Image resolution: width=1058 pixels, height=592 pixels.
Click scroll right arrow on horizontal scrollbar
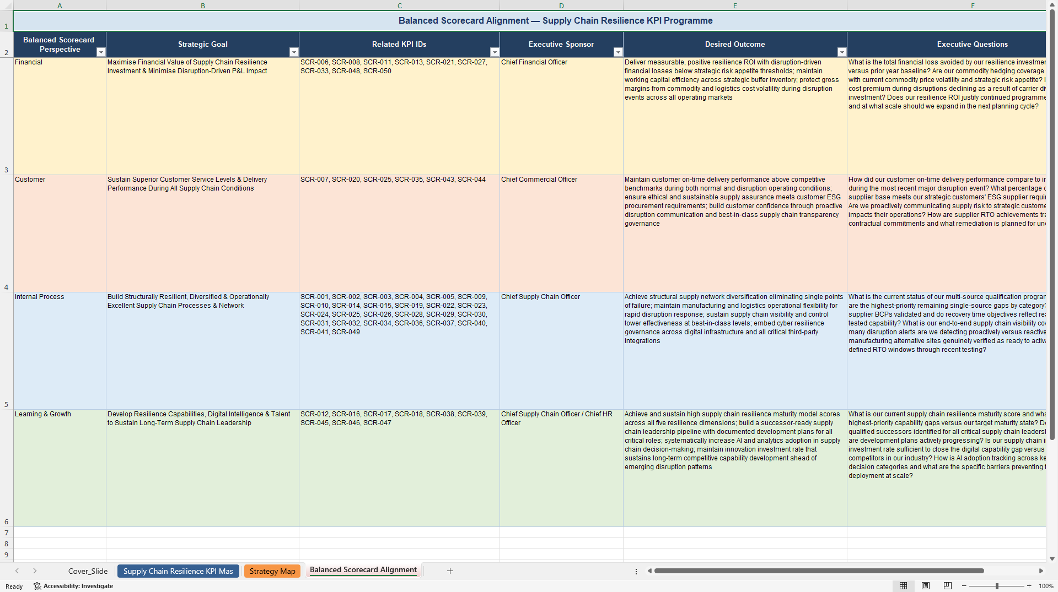(1041, 571)
